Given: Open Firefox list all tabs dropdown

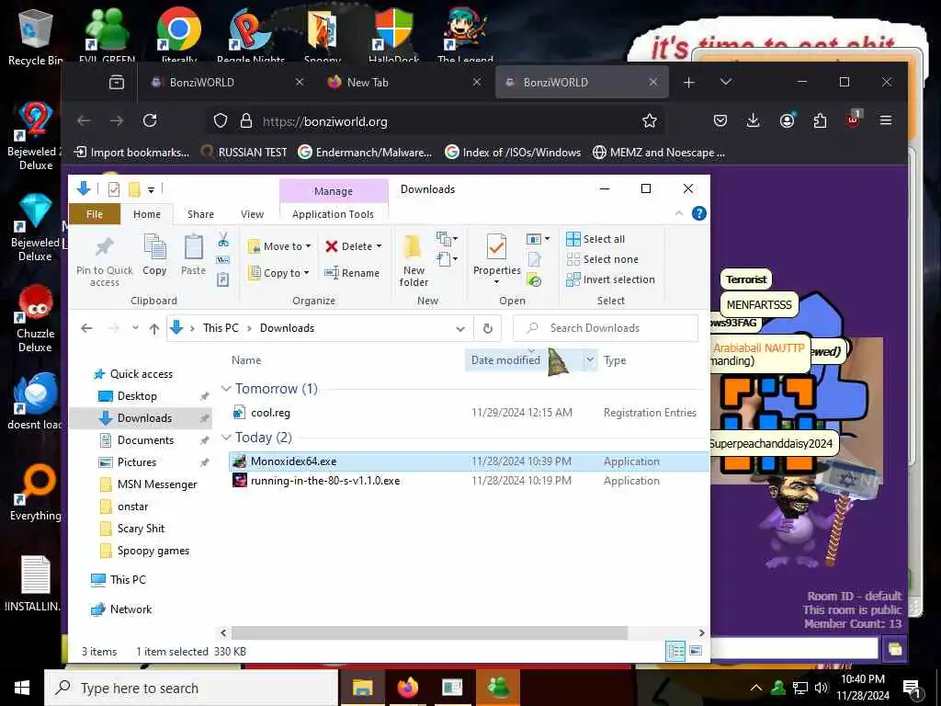Looking at the screenshot, I should 726,82.
